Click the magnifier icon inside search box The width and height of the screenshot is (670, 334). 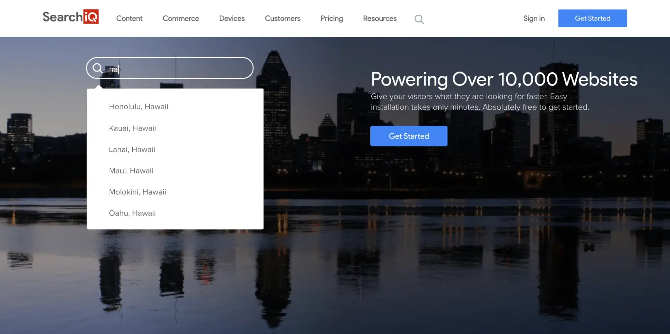[x=98, y=68]
